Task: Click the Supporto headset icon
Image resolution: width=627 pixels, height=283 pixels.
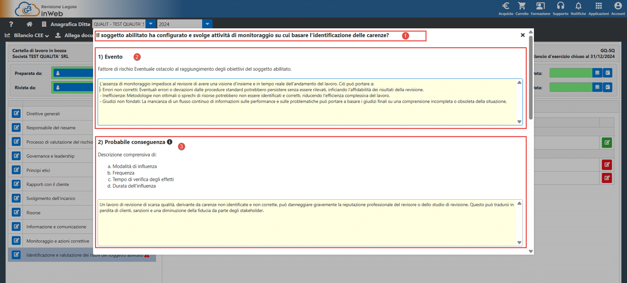Action: click(560, 6)
